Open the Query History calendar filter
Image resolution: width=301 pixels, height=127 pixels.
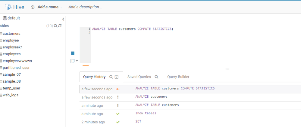click(x=117, y=77)
